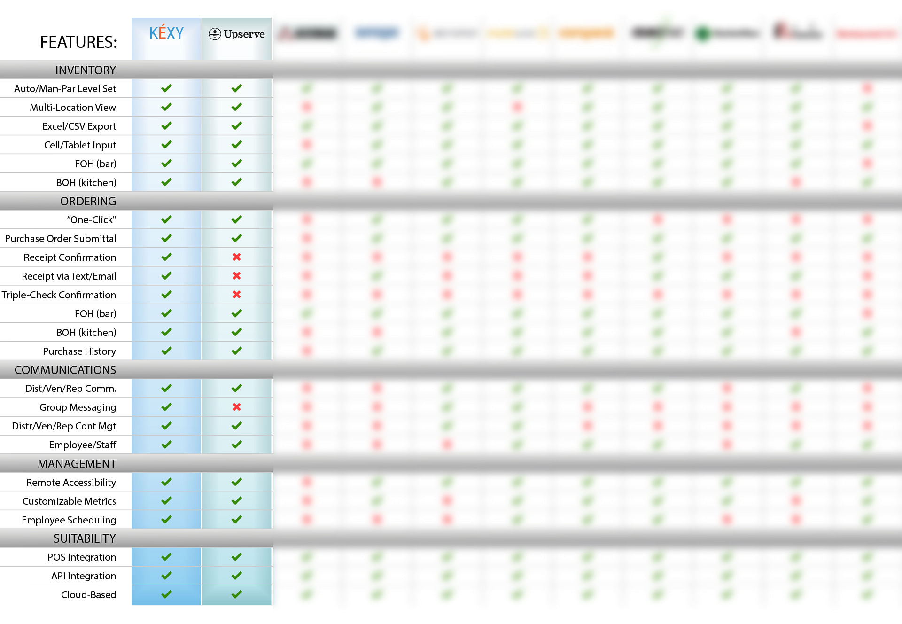Click the COMMUNICATIONS section header
This screenshot has height=624, width=902.
65,370
